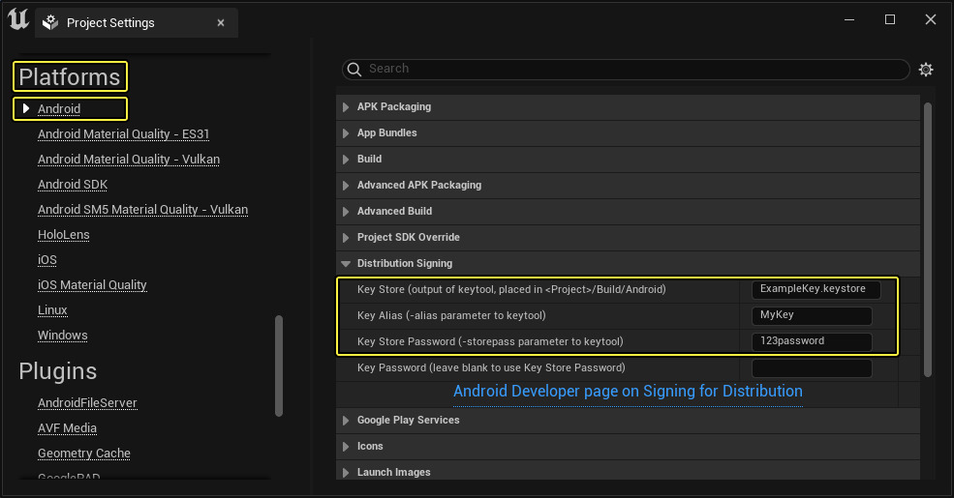Click the Key Alias input field
Image resolution: width=954 pixels, height=498 pixels.
point(812,315)
